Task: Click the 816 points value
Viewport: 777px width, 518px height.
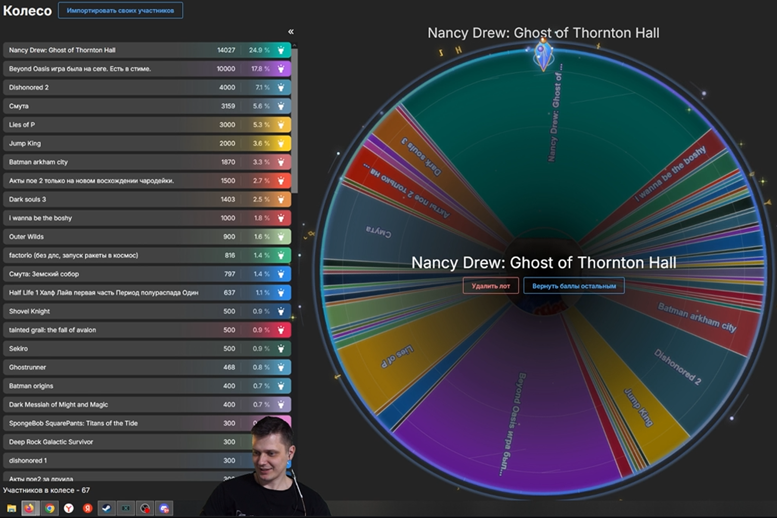Action: click(x=230, y=255)
